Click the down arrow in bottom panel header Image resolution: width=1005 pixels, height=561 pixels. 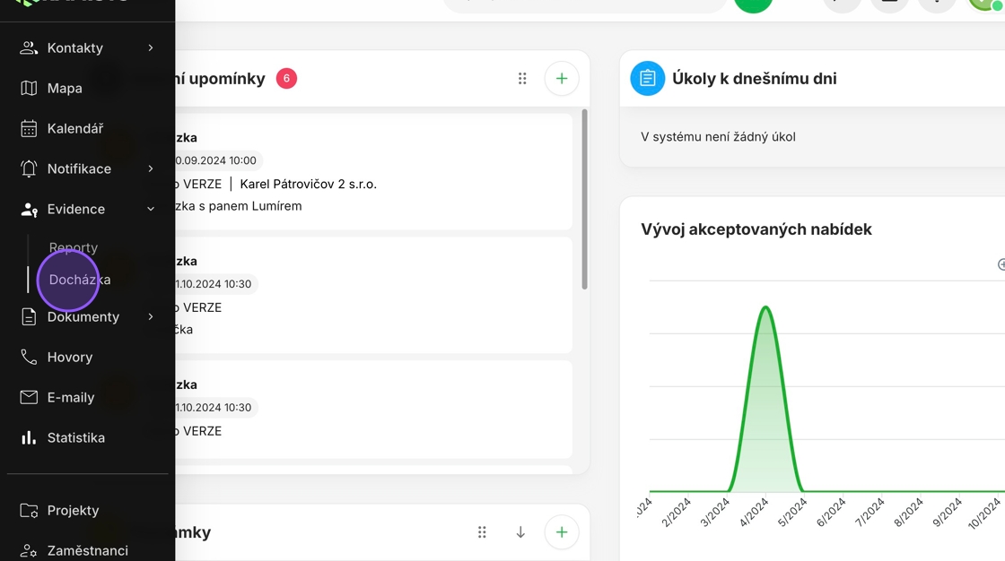[520, 532]
